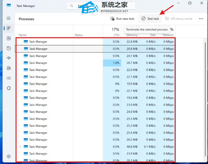
Task: Open the three-dot more options menu
Action: 201,19
